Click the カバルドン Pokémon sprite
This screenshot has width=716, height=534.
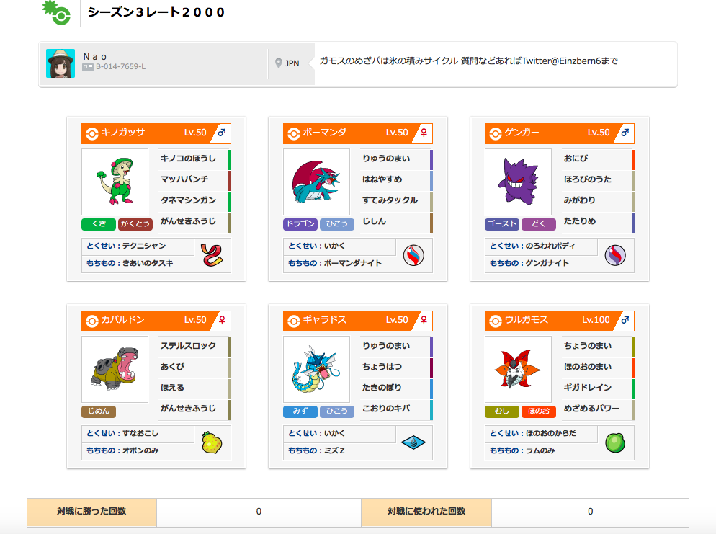(115, 368)
